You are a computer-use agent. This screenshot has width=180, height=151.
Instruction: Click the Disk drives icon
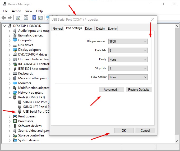15,45
